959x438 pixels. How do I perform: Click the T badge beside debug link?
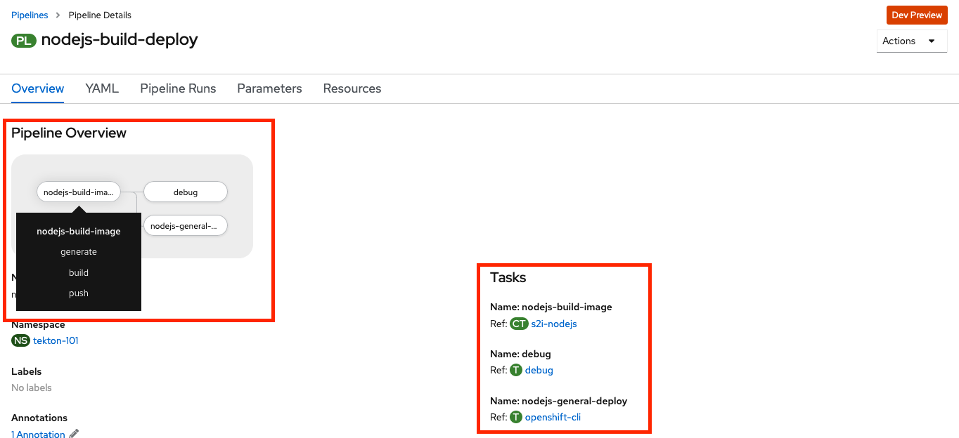pyautogui.click(x=516, y=370)
